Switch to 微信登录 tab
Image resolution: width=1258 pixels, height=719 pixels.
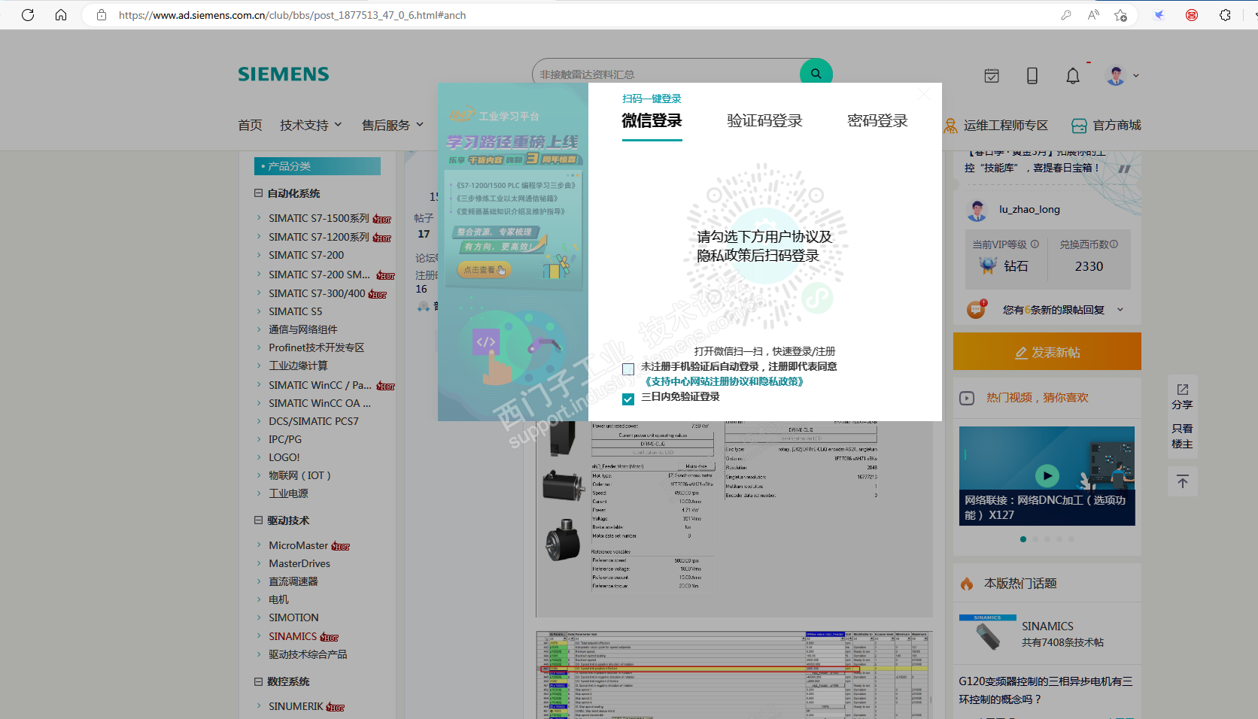pyautogui.click(x=652, y=121)
